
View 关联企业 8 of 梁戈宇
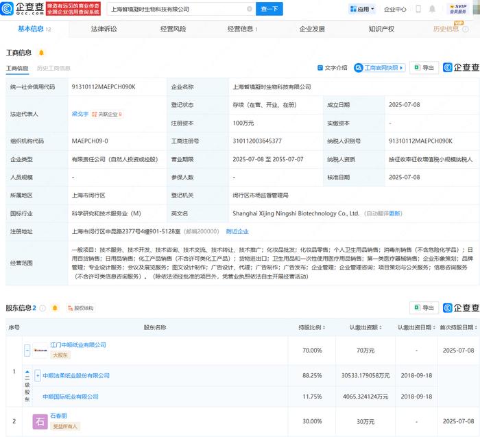pos(107,114)
